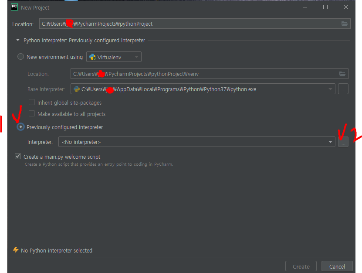Click the PyCharm logo in the title bar
This screenshot has width=362, height=273.
(14, 7)
